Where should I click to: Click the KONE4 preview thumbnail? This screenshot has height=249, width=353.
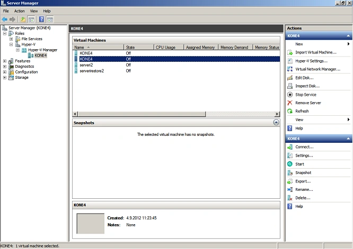91,224
